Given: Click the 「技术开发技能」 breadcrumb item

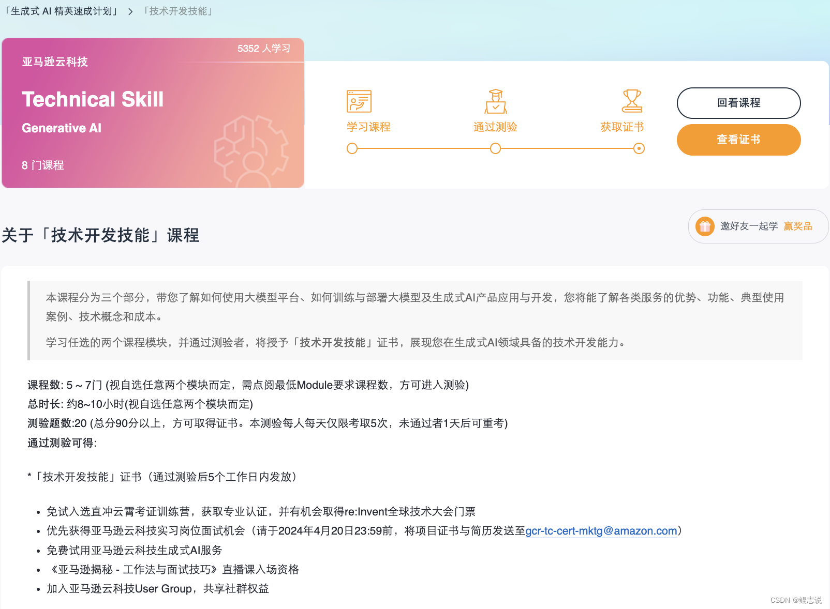Looking at the screenshot, I should coord(178,11).
